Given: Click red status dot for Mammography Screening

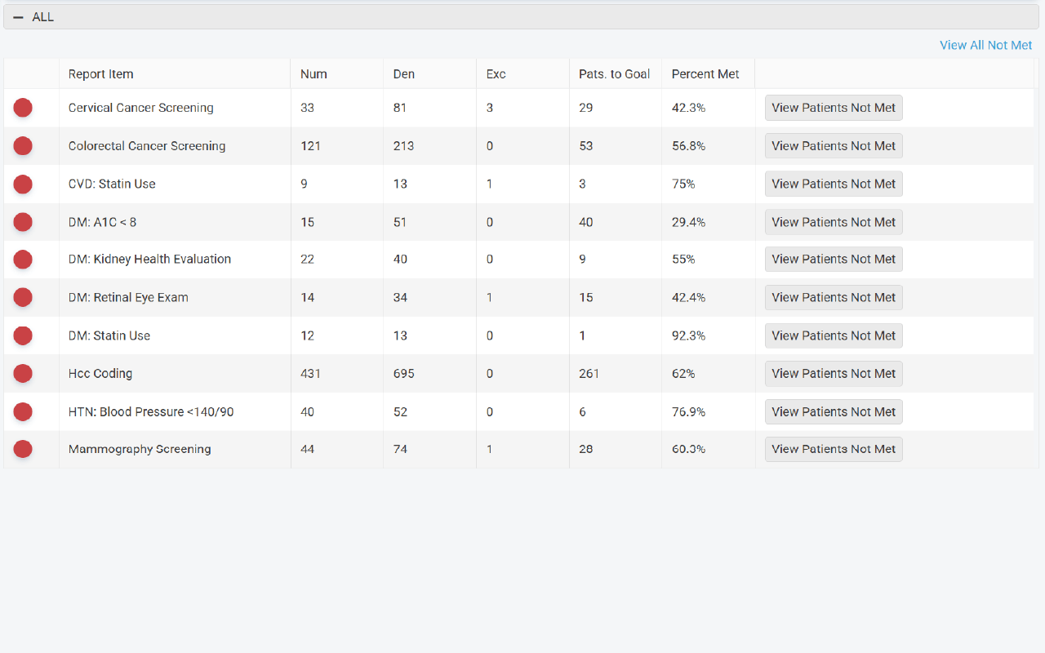Looking at the screenshot, I should pyautogui.click(x=23, y=449).
